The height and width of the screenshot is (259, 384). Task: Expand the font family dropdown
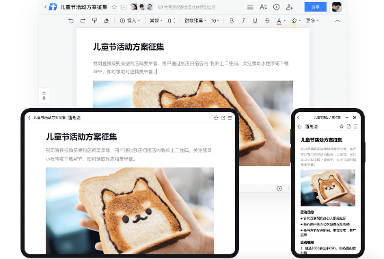(195, 21)
